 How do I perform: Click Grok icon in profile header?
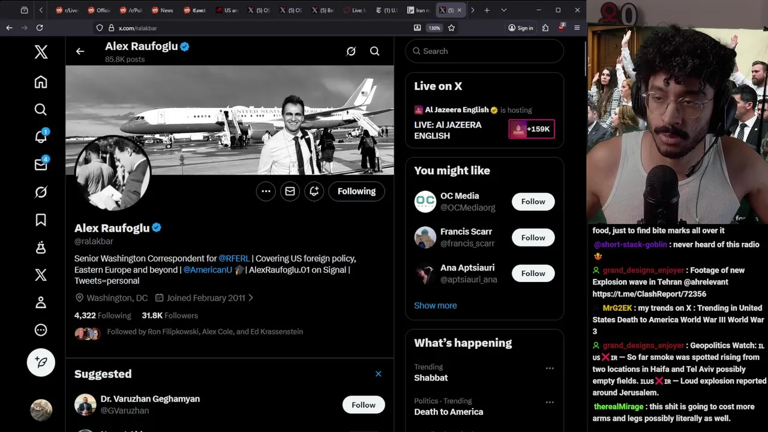(x=351, y=51)
